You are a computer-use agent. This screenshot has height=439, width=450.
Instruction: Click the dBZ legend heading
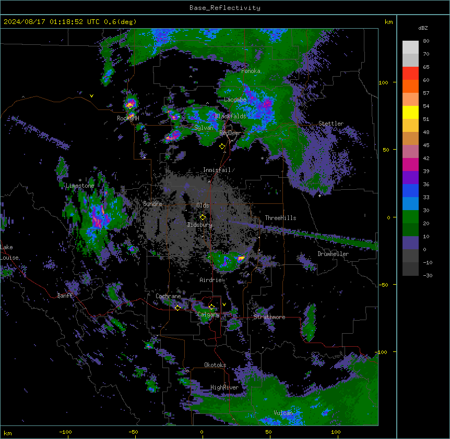pos(423,28)
